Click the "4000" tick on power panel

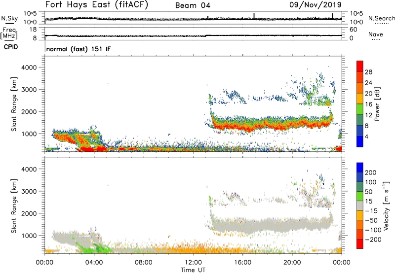[29, 68]
